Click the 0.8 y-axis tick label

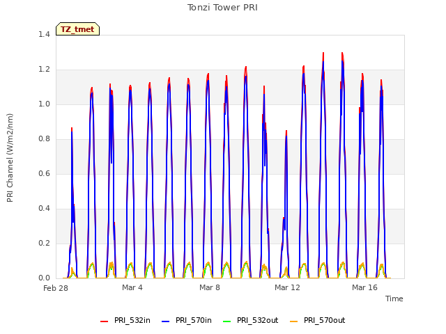point(44,139)
